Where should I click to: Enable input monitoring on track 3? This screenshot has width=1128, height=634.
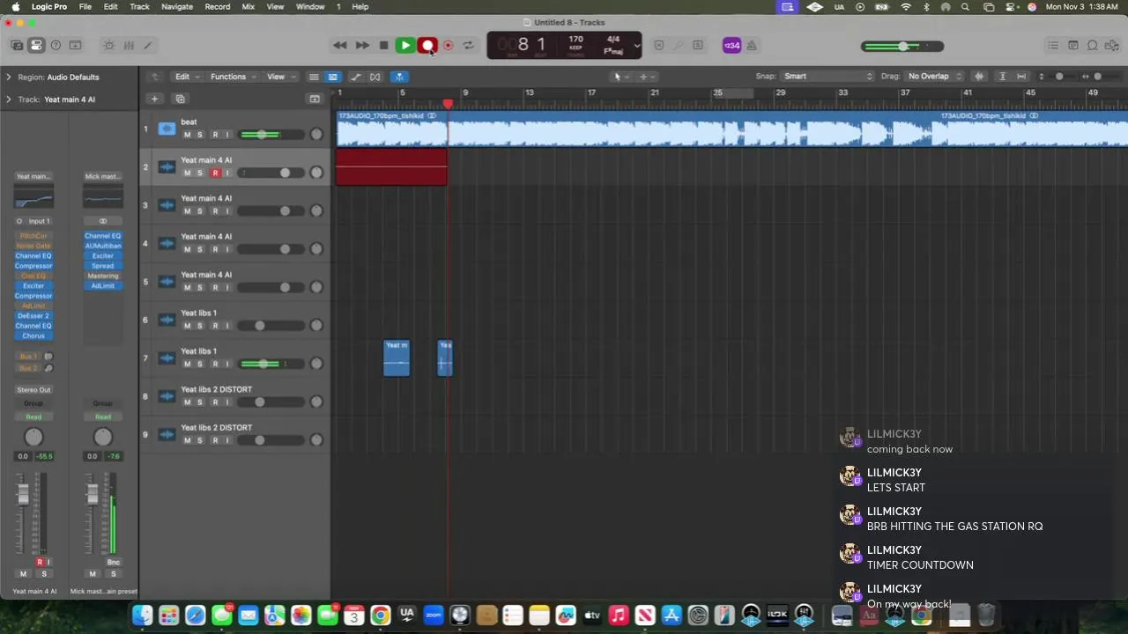227,211
